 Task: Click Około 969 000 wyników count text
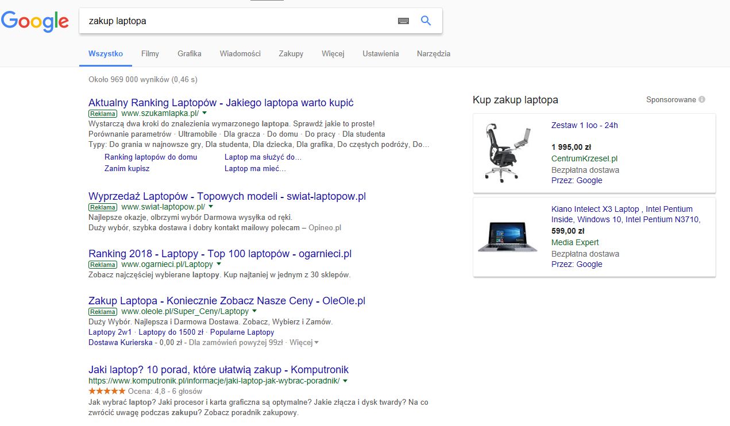click(143, 80)
